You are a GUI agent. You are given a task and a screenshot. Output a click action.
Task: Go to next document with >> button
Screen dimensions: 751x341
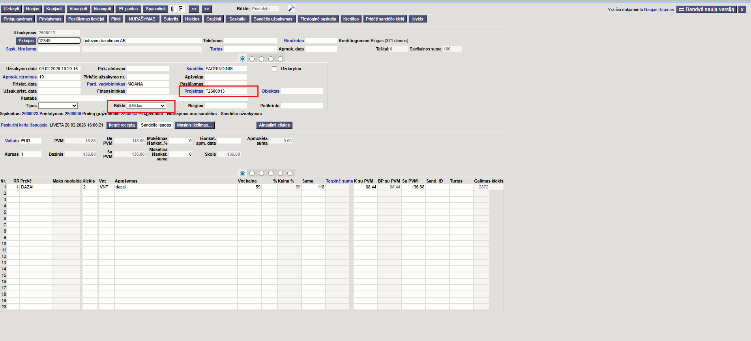[x=207, y=9]
